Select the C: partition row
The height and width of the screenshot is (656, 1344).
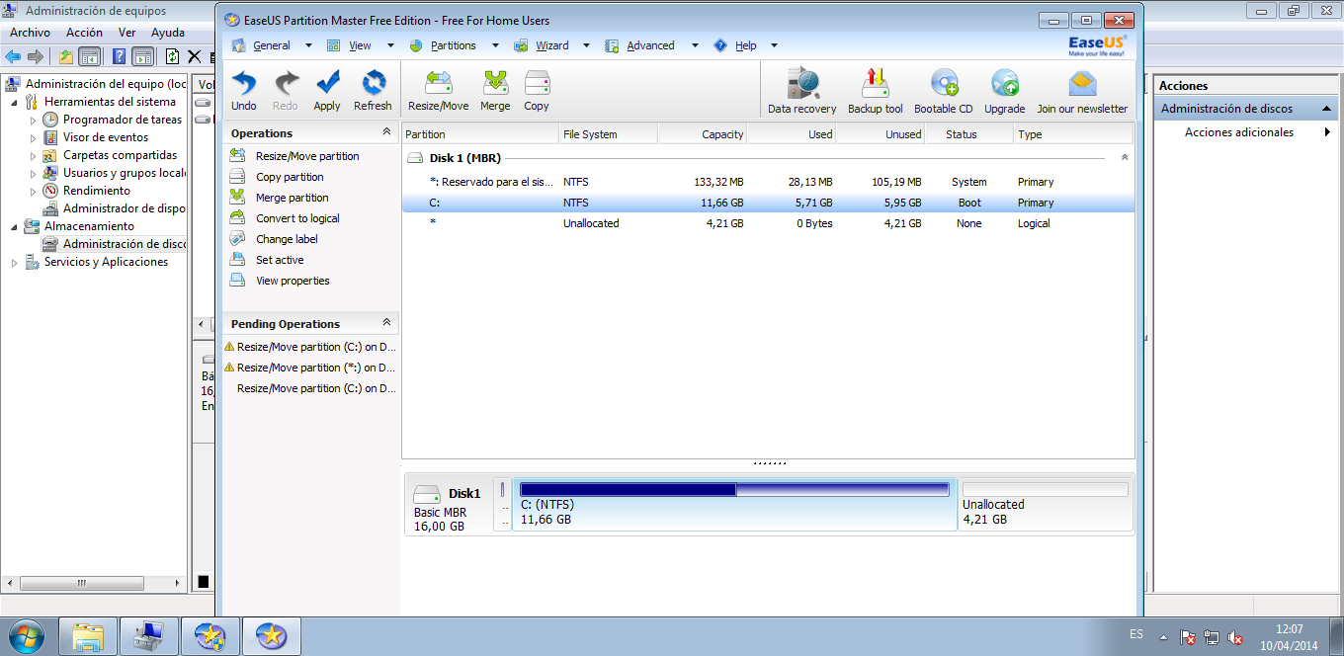pyautogui.click(x=768, y=203)
